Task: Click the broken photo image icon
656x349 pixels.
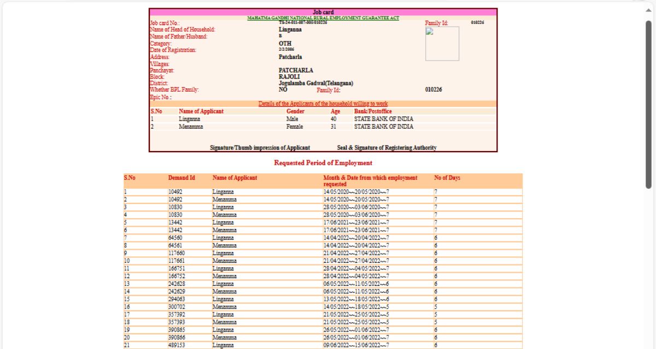Action: (x=430, y=32)
